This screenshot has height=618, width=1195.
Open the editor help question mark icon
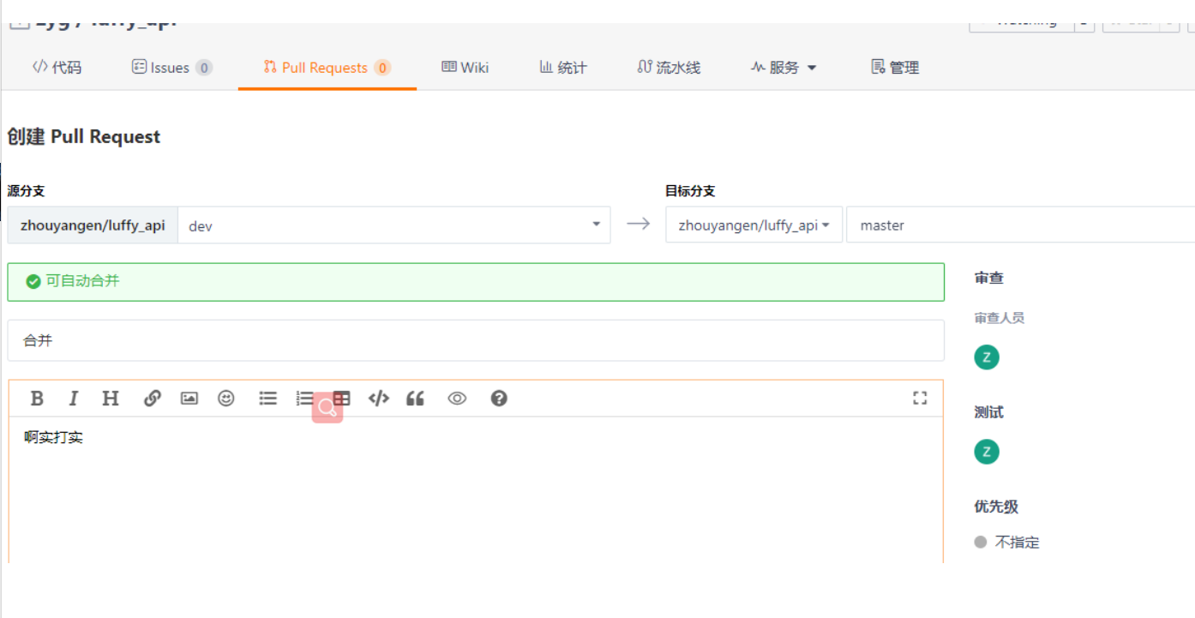tap(499, 398)
